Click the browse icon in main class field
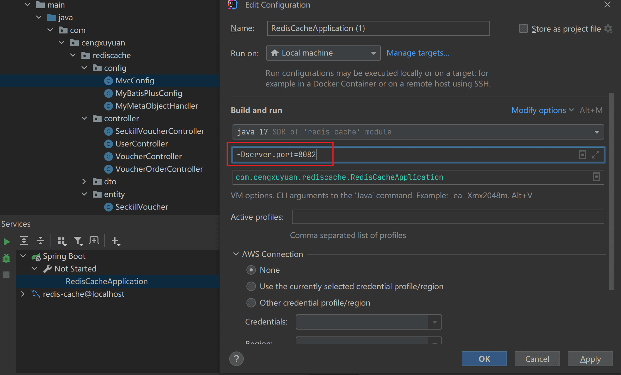Screen dimensions: 621x375 596,177
